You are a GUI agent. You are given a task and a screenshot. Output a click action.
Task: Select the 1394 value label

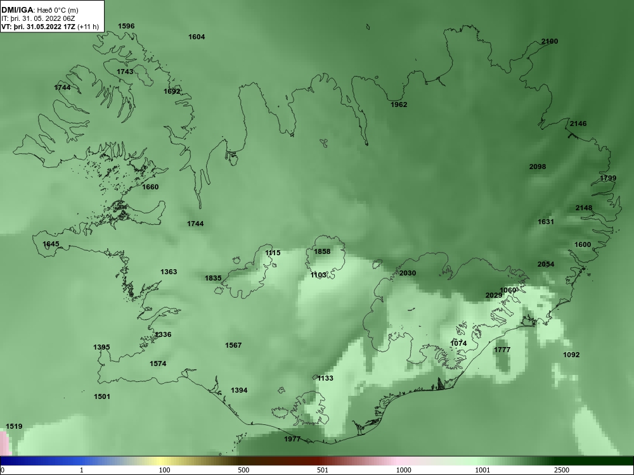239,390
